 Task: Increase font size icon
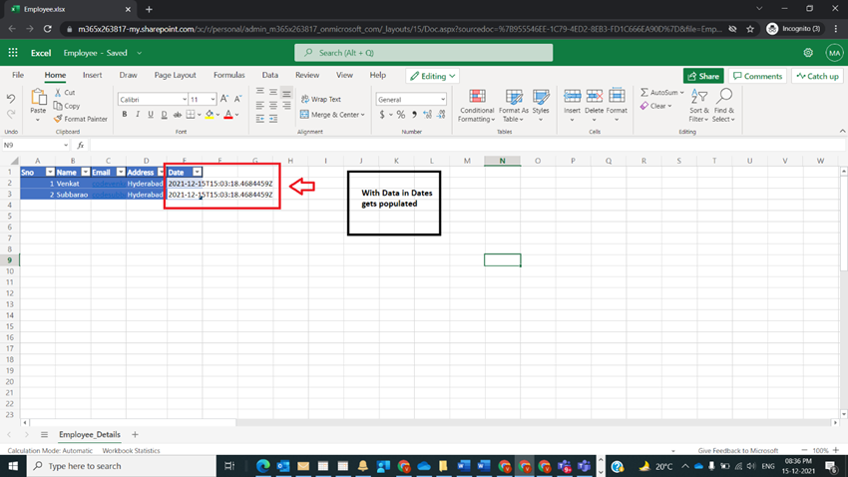(x=223, y=99)
